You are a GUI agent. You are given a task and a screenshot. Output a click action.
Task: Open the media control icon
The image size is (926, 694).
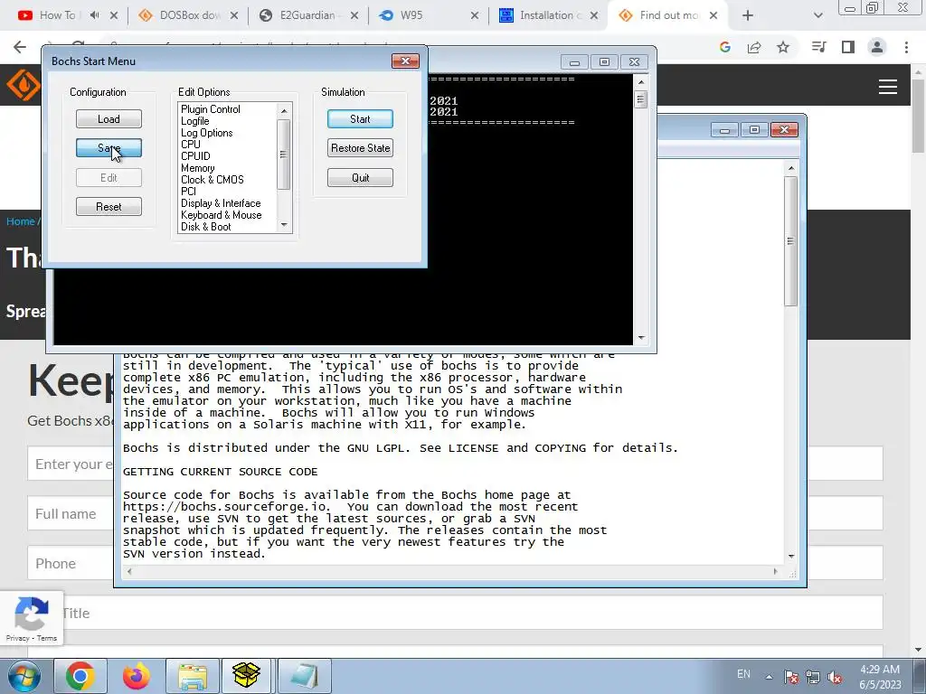(818, 47)
